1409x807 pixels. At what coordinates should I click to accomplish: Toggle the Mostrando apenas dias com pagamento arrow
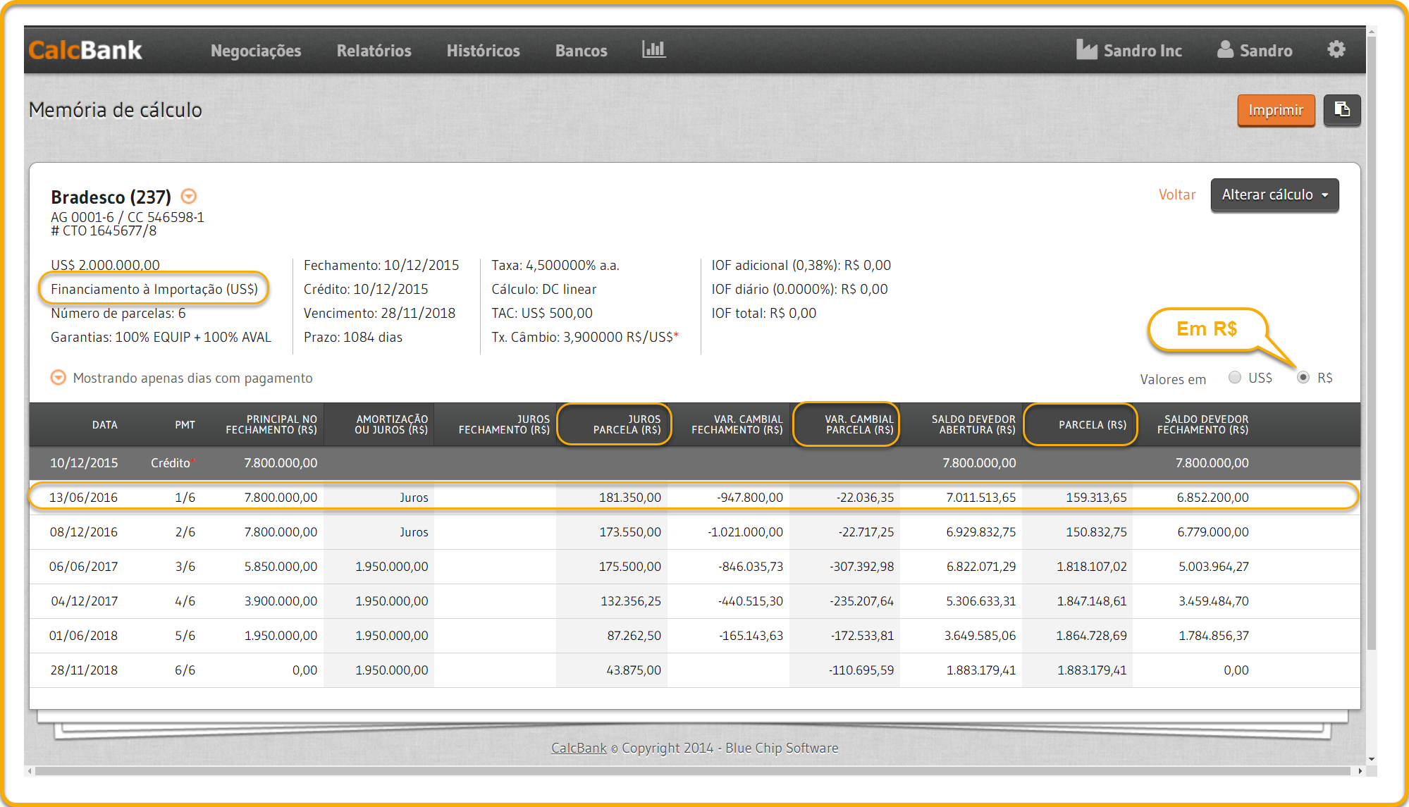[59, 378]
